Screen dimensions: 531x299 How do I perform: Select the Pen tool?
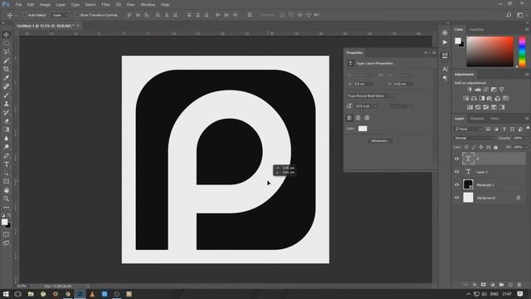[x=6, y=156]
